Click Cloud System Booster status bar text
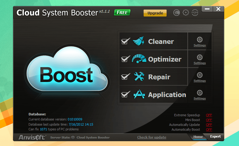Screen dimensions: 239x146 coord(93,137)
